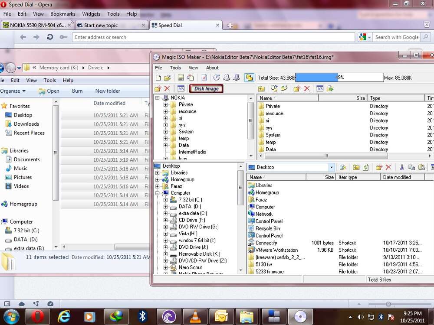Viewport: 434px width, 325px height.
Task: Expand the System folder in NOKIA tree
Action: pos(165,132)
